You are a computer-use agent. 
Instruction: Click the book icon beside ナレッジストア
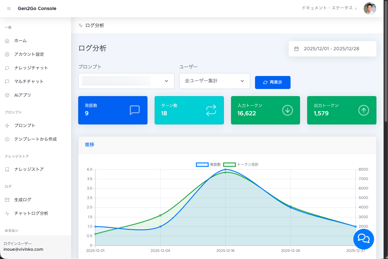coord(7,169)
